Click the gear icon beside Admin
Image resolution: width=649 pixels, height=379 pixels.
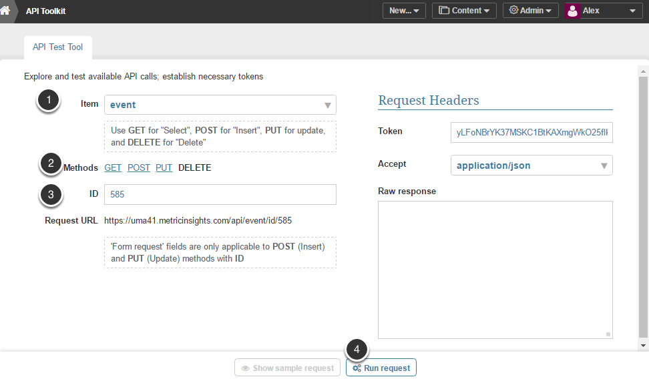click(x=513, y=11)
